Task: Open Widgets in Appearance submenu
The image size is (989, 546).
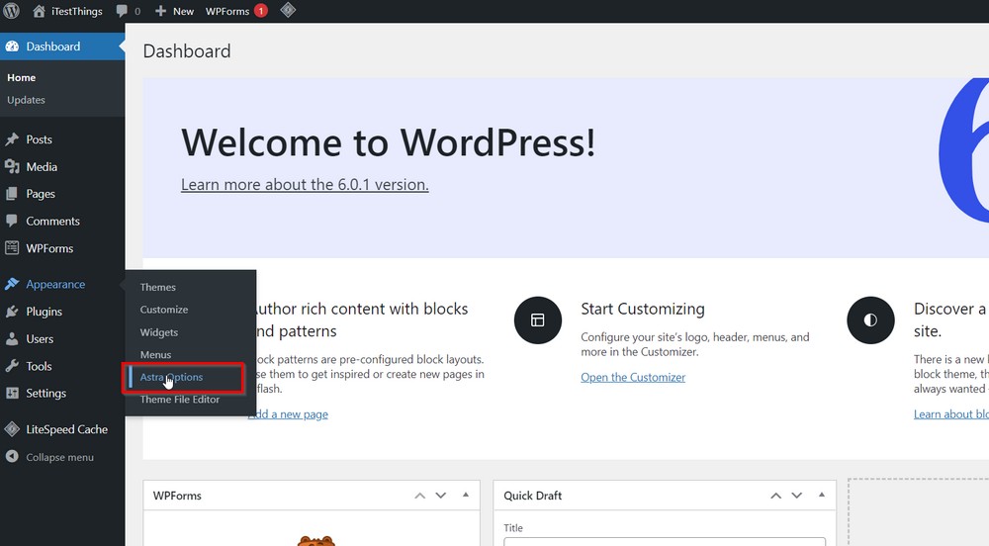Action: pyautogui.click(x=159, y=332)
